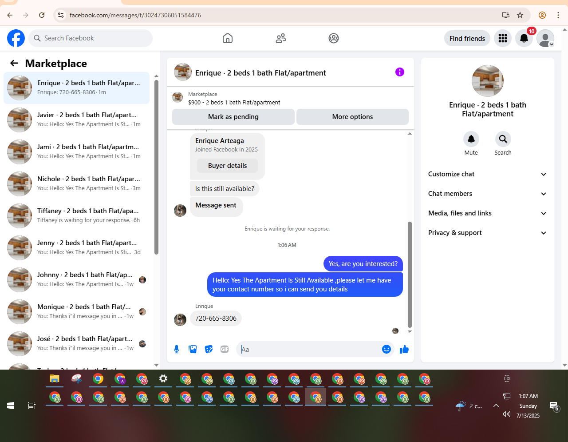Open the action center notification icon
Image resolution: width=568 pixels, height=442 pixels.
[554, 406]
